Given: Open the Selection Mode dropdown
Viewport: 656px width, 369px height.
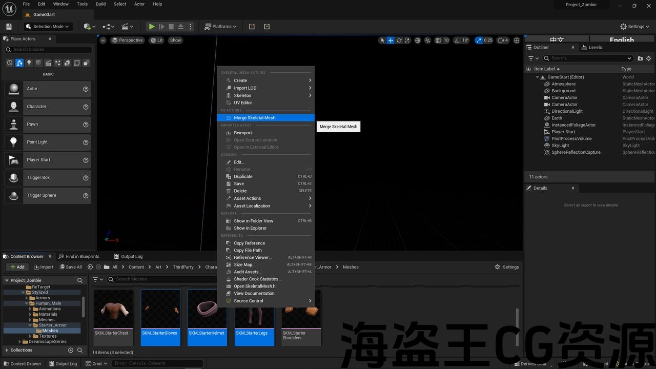Looking at the screenshot, I should tap(49, 27).
